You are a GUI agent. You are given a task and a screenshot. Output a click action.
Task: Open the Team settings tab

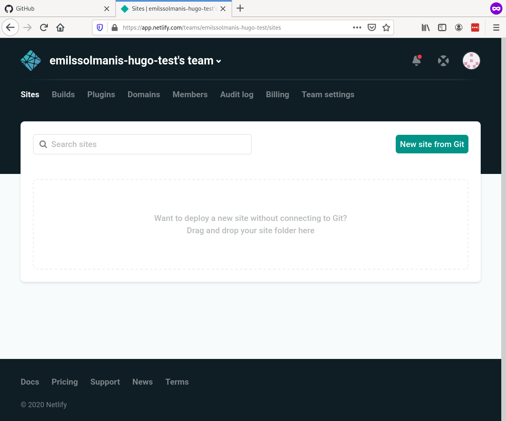coord(328,94)
